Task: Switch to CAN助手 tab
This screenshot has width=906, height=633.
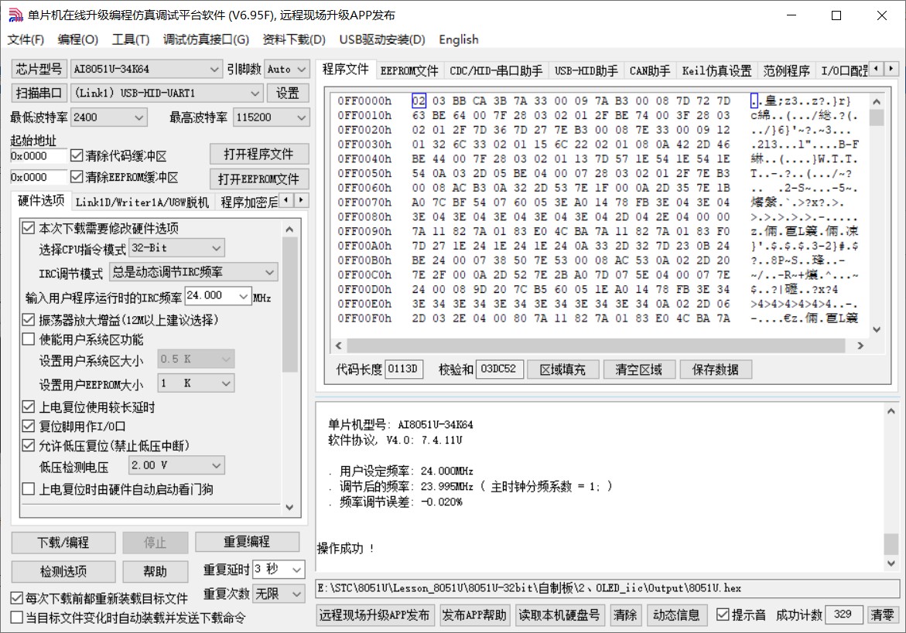Action: [x=649, y=71]
